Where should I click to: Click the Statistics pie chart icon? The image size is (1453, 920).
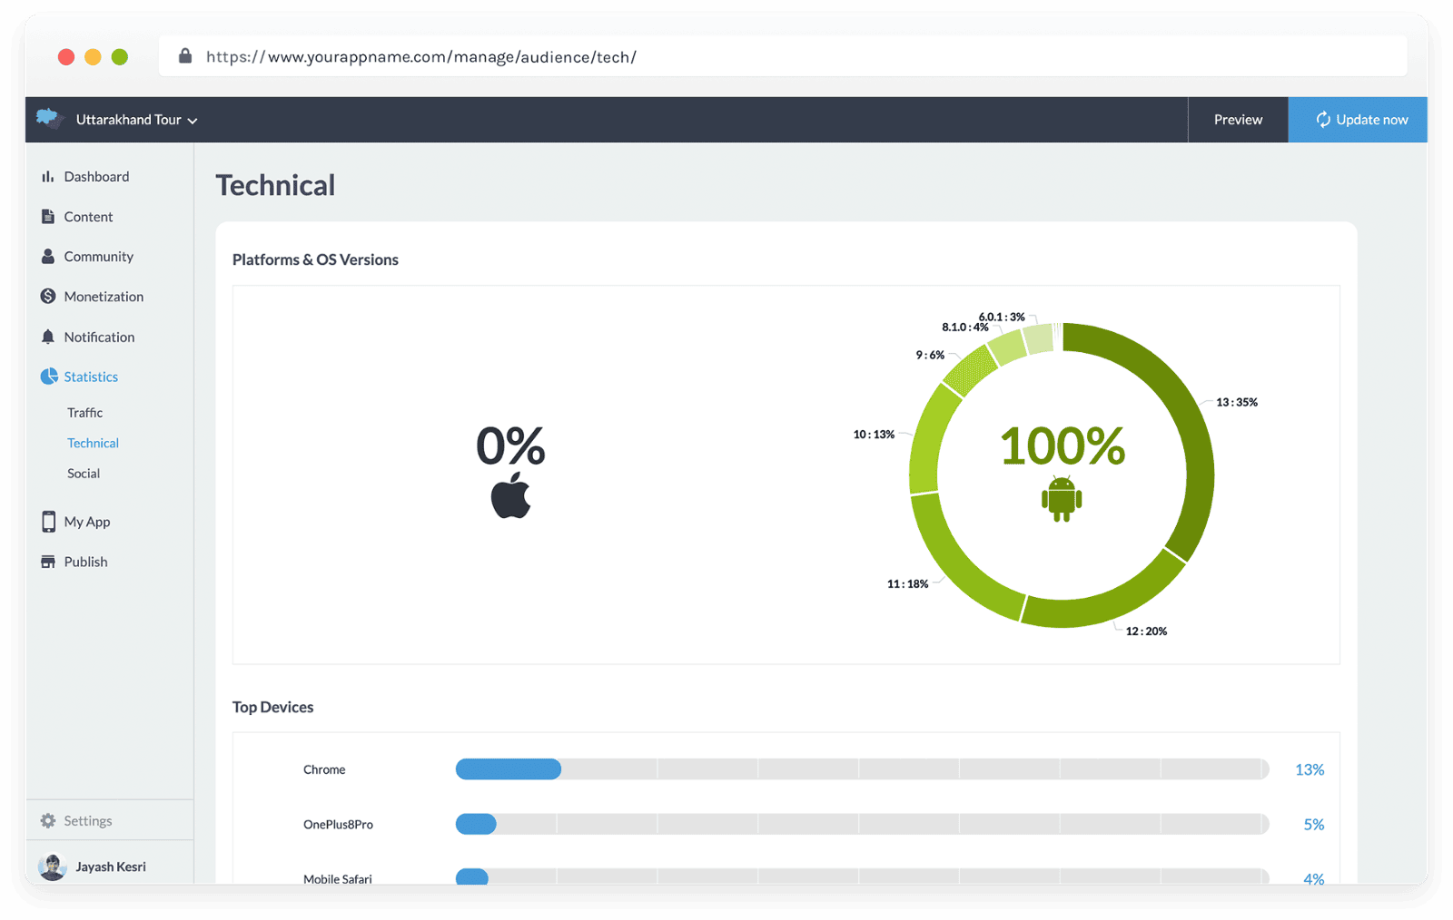[48, 377]
